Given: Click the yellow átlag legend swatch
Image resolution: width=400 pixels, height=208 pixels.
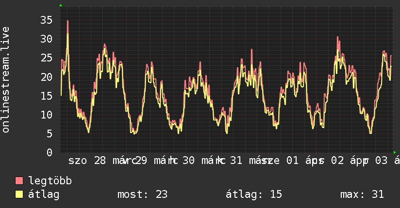Looking at the screenshot, I should coord(19,194).
